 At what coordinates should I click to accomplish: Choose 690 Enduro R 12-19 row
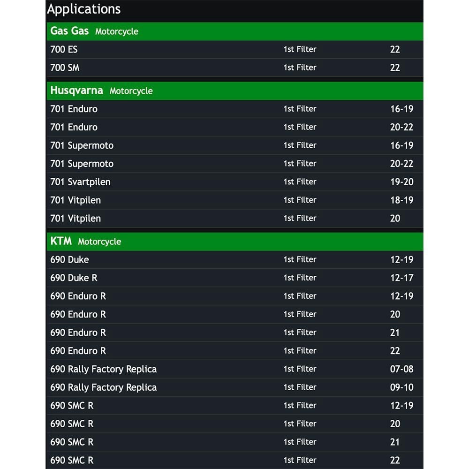[x=235, y=296]
